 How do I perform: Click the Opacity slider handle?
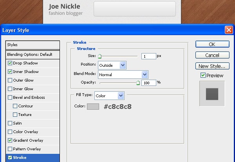(138, 83)
